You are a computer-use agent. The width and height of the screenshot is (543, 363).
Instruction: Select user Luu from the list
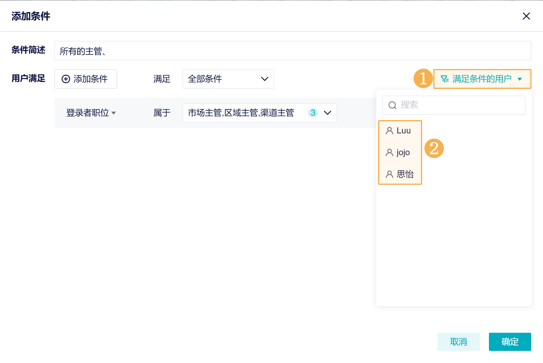tap(403, 131)
